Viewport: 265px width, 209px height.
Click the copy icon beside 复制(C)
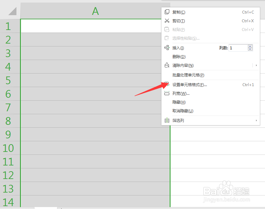(167, 12)
